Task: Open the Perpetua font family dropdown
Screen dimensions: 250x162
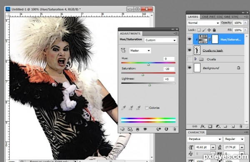Action: click(x=205, y=139)
